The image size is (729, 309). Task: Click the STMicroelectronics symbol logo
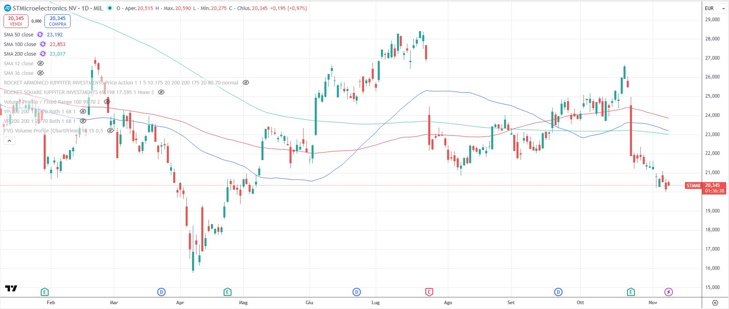tap(7, 8)
